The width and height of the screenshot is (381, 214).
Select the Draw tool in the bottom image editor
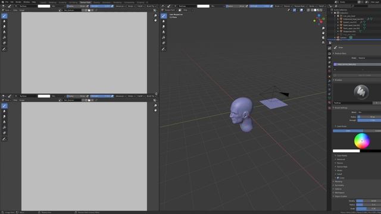pyautogui.click(x=4, y=106)
